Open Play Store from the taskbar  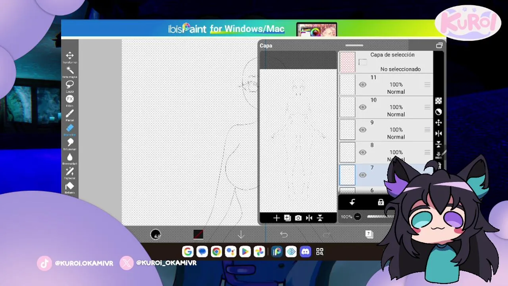click(x=245, y=251)
